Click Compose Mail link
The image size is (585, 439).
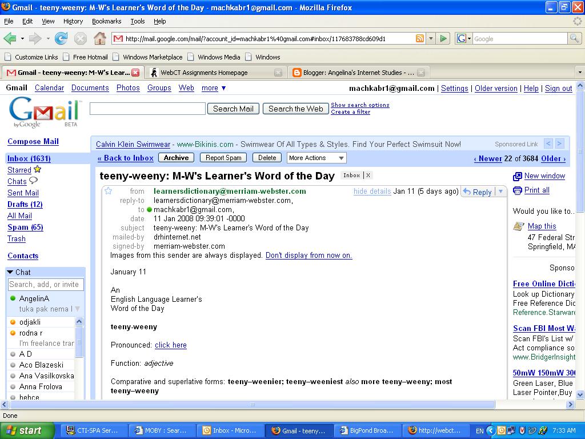click(33, 142)
